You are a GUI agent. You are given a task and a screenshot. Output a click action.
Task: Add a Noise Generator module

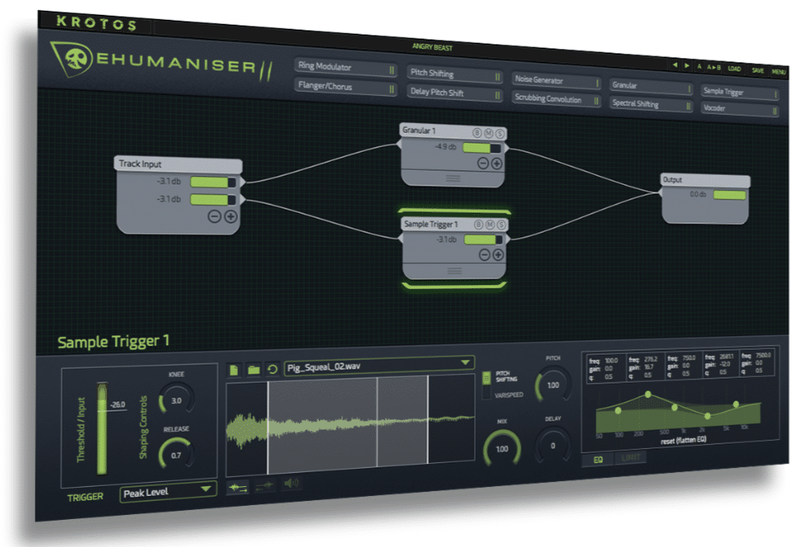tap(556, 80)
